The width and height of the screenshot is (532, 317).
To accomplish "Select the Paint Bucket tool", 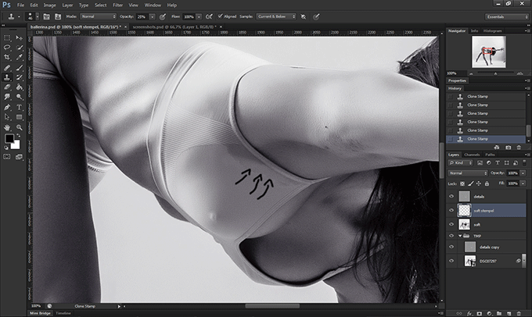I will [20, 87].
